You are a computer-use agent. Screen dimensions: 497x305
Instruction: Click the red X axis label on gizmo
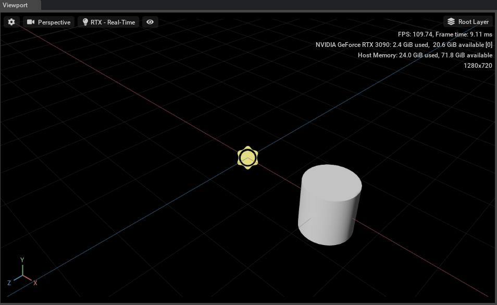35,283
